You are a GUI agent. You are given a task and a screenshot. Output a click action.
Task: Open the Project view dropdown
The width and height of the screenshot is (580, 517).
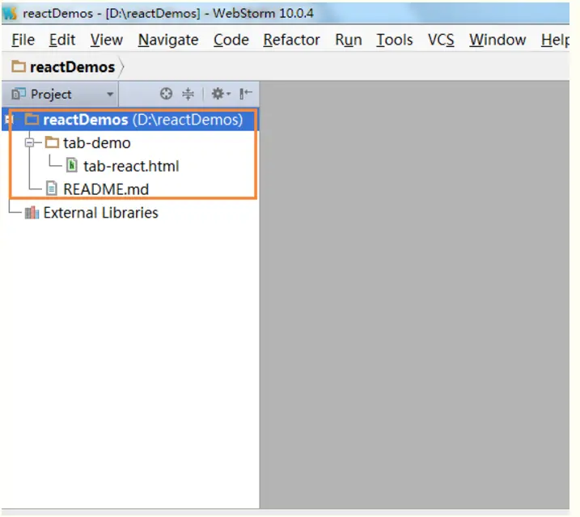point(62,95)
